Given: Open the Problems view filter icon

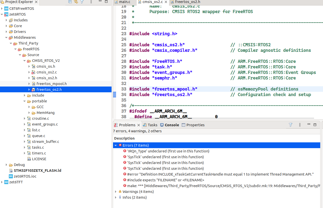Looking at the screenshot, I should coord(290,125).
